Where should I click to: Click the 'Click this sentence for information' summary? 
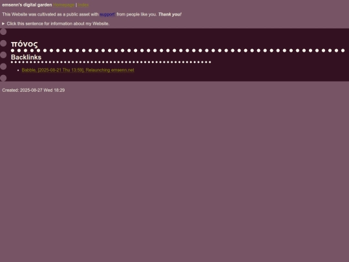coord(58,24)
